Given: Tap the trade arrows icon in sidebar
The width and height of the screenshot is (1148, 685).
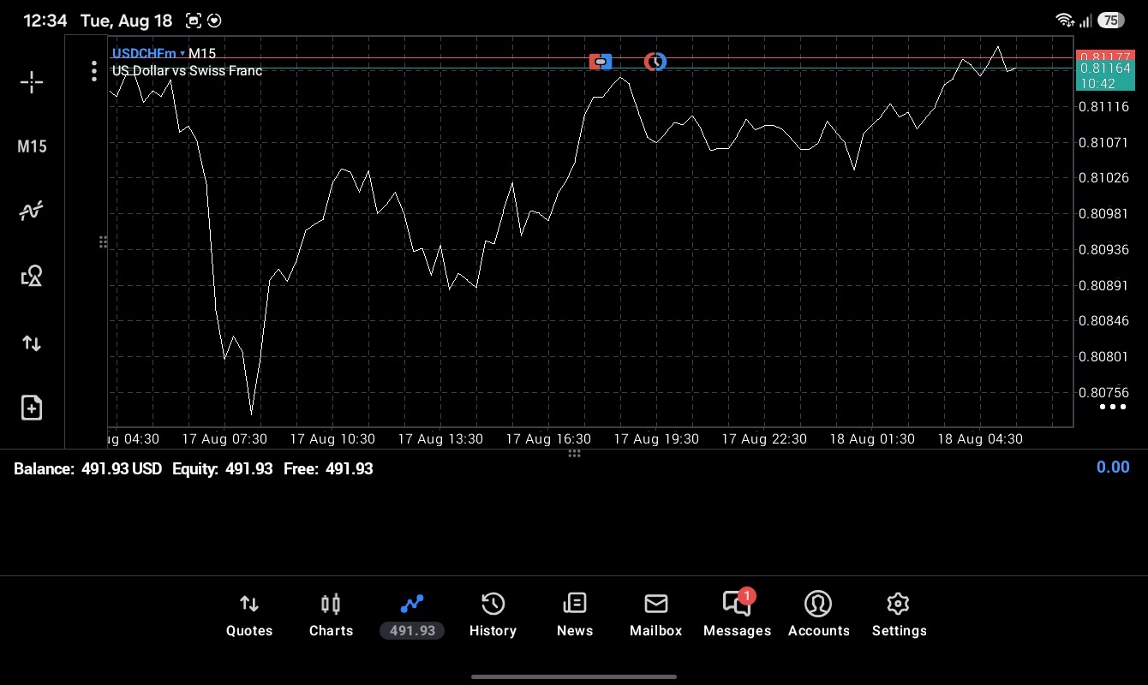Looking at the screenshot, I should point(32,343).
